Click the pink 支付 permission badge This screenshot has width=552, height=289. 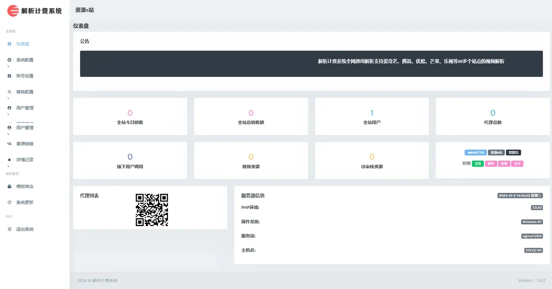517,163
